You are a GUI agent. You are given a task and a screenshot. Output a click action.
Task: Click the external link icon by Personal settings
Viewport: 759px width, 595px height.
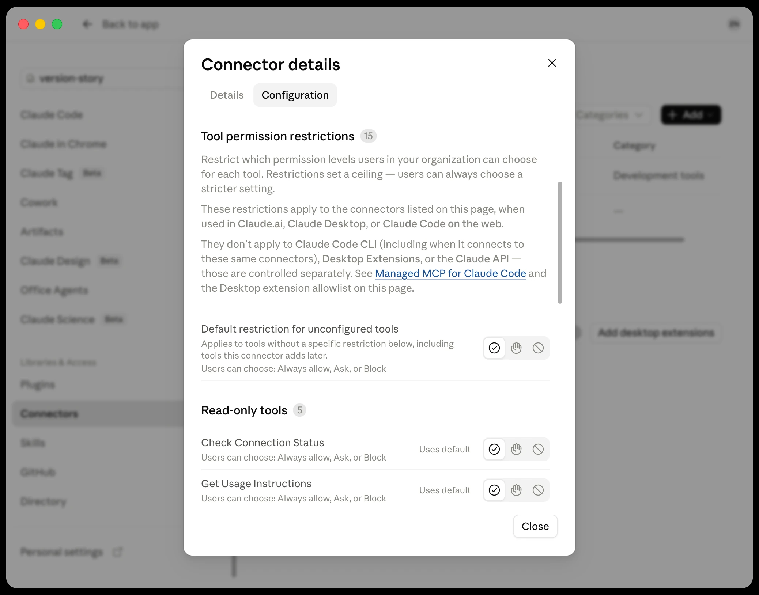pyautogui.click(x=117, y=552)
